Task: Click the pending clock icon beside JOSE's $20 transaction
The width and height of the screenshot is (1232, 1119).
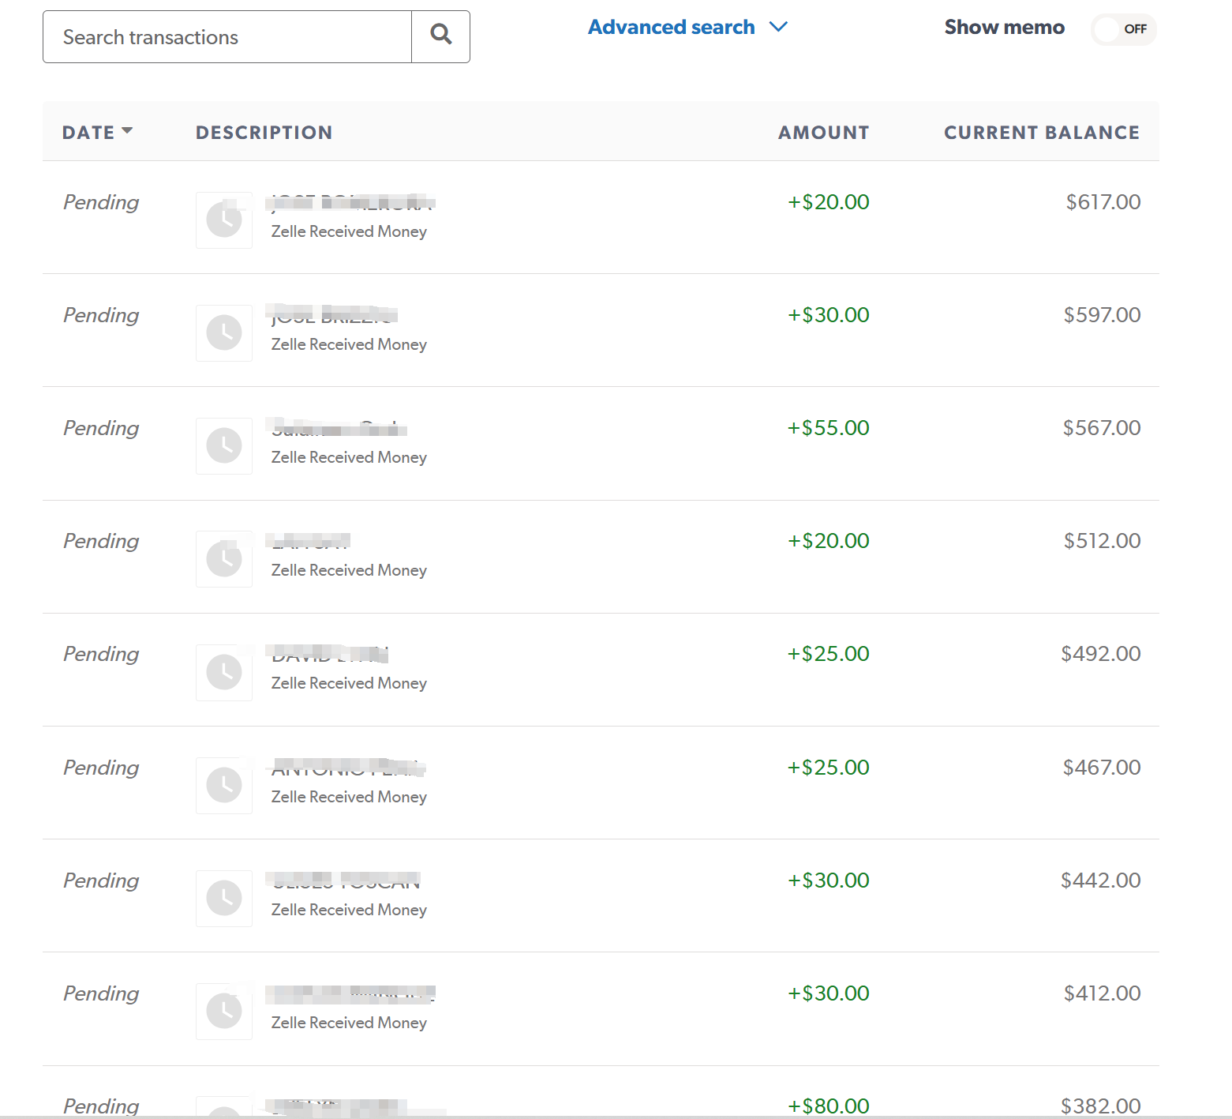Action: tap(223, 220)
